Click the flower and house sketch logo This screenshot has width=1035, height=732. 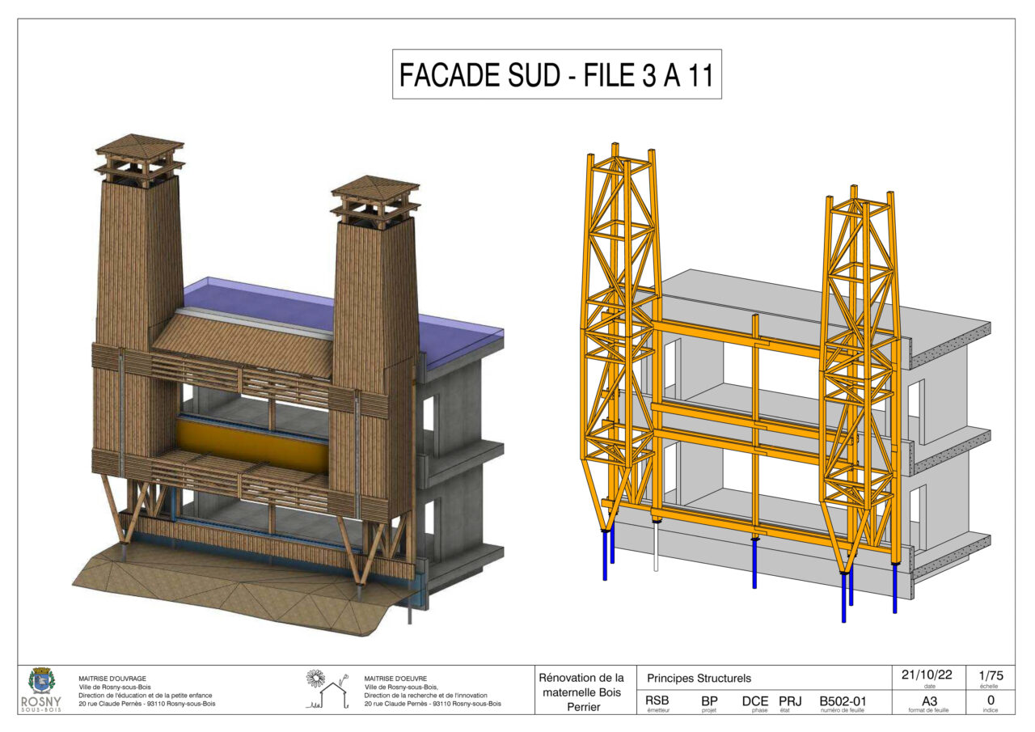coord(325,690)
